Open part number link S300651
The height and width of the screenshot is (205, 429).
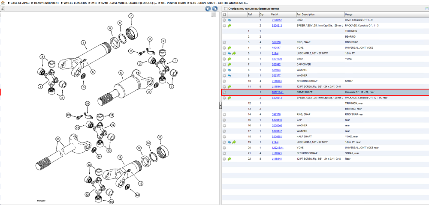(x=277, y=137)
